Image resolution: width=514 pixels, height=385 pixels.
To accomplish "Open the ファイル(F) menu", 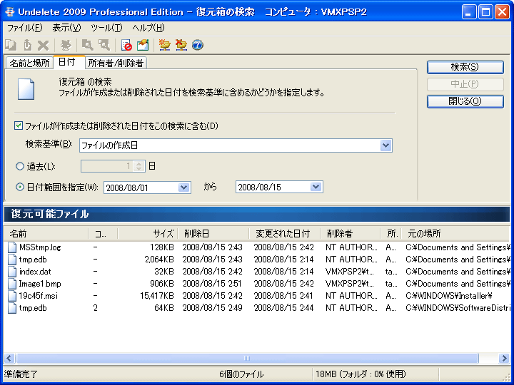I will coord(24,28).
